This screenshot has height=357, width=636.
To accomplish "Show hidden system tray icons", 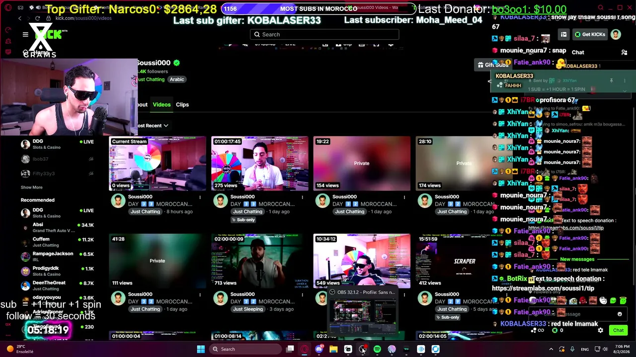I will click(551, 349).
